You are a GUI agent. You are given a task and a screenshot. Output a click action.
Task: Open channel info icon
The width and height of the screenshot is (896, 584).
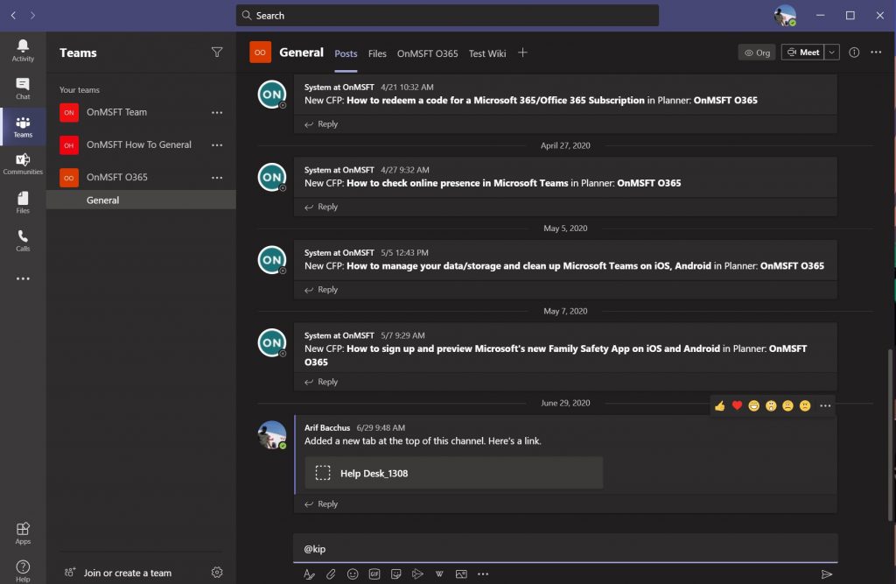[x=854, y=52]
